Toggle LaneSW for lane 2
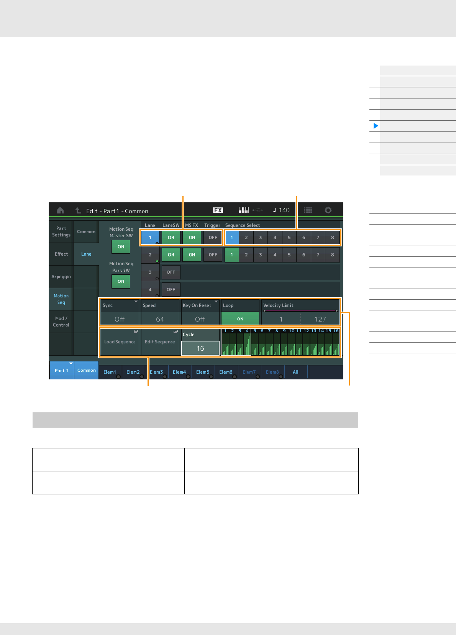Image resolution: width=456 pixels, height=635 pixels. 171,255
